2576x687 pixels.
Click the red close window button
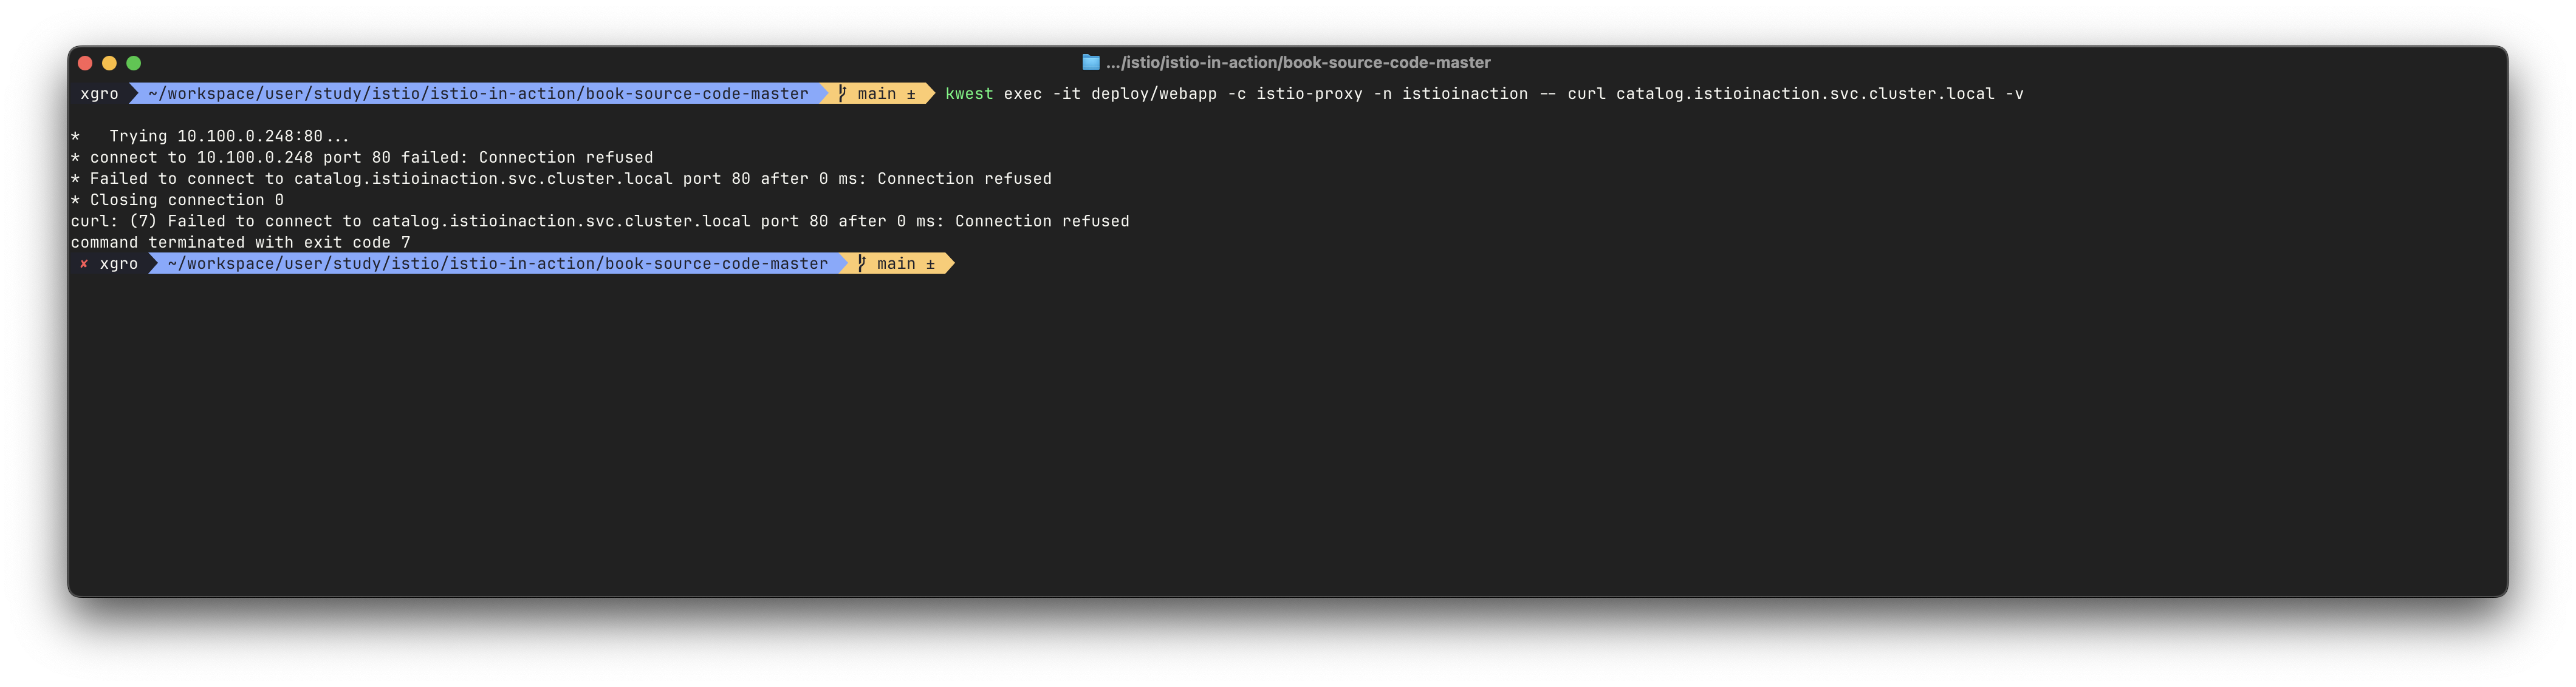pos(85,63)
